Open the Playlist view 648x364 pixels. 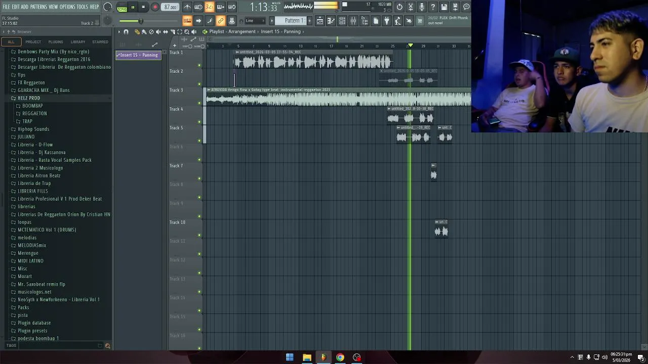320,21
